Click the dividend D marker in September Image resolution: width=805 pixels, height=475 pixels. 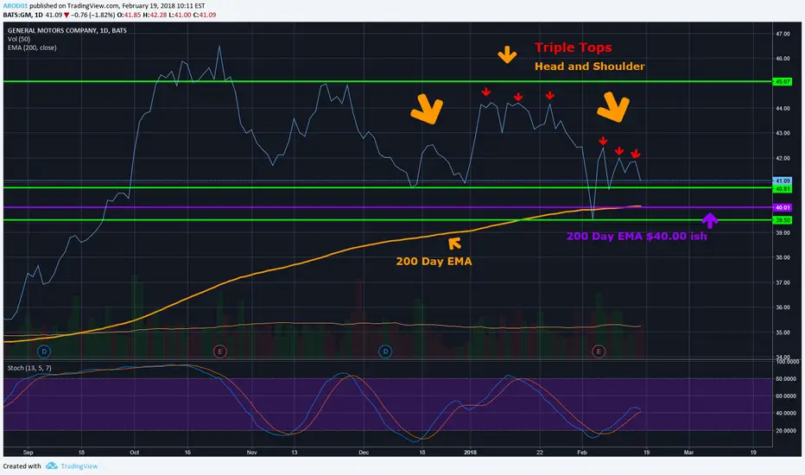point(44,351)
